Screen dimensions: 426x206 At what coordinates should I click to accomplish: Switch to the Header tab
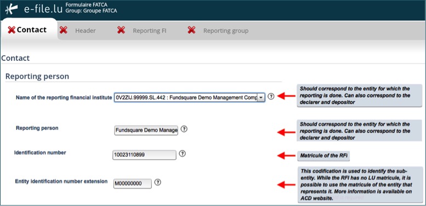point(86,31)
